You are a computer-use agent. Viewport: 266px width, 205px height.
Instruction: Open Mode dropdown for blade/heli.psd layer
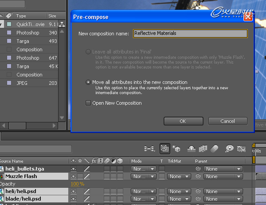point(143,199)
